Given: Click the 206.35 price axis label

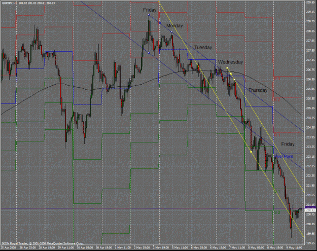Looking at the screenshot, I should [x=310, y=79].
